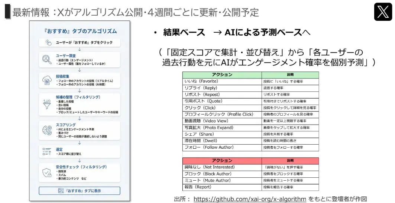Image resolution: width=395 pixels, height=203 pixels.
Task: Click the funnel icon beside 候補の整理
Action: 47,104
